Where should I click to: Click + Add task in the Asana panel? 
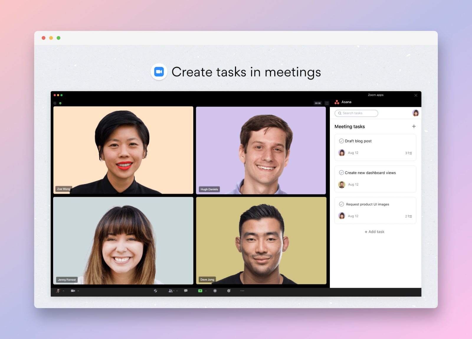[374, 232]
